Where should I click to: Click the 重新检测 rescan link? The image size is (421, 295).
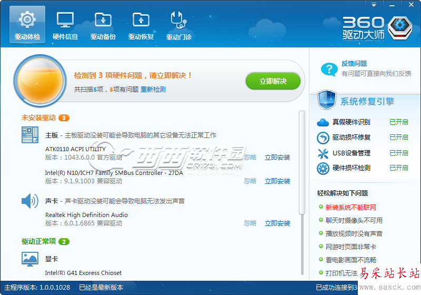(153, 90)
